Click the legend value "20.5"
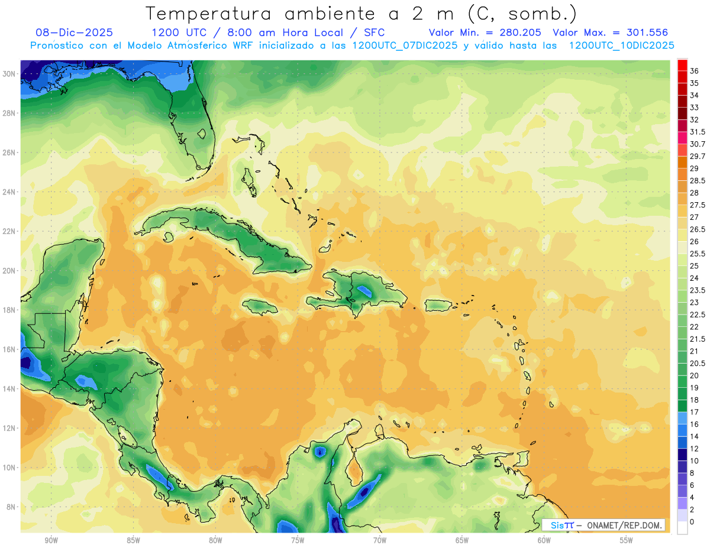The image size is (710, 548). [x=697, y=364]
